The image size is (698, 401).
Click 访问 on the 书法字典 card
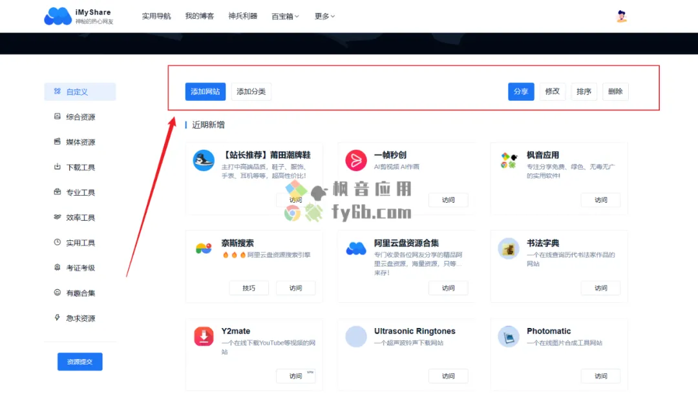(600, 288)
